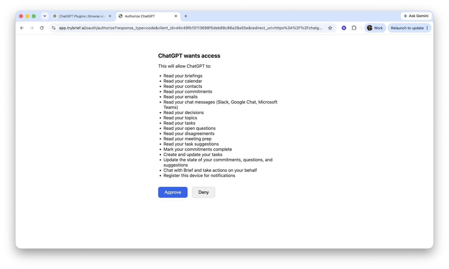Image resolution: width=449 pixels, height=269 pixels.
Task: Open a new tab with plus icon
Action: coord(186,16)
